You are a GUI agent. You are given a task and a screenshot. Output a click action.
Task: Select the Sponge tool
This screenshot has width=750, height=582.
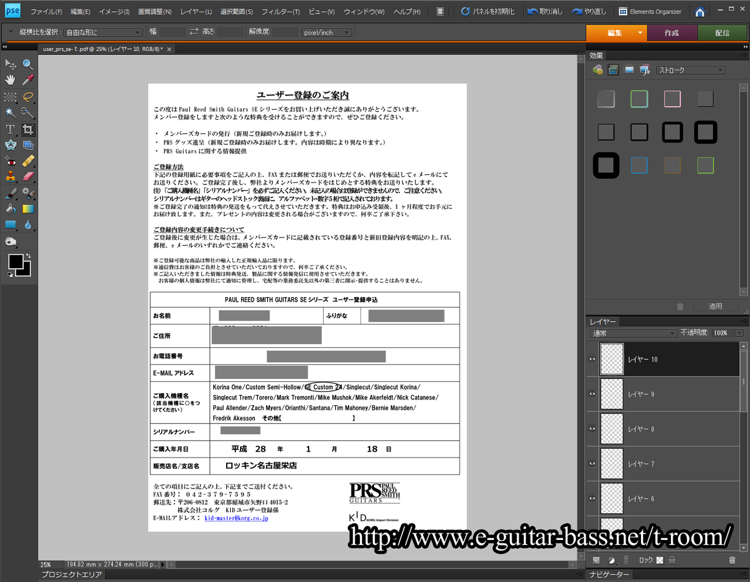(x=10, y=242)
